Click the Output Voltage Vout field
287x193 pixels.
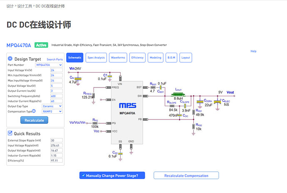[x=57, y=86]
